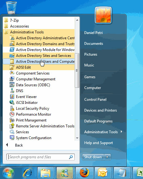Open Active Directory Users and Computers icon
143x179 pixels.
coord(12,62)
